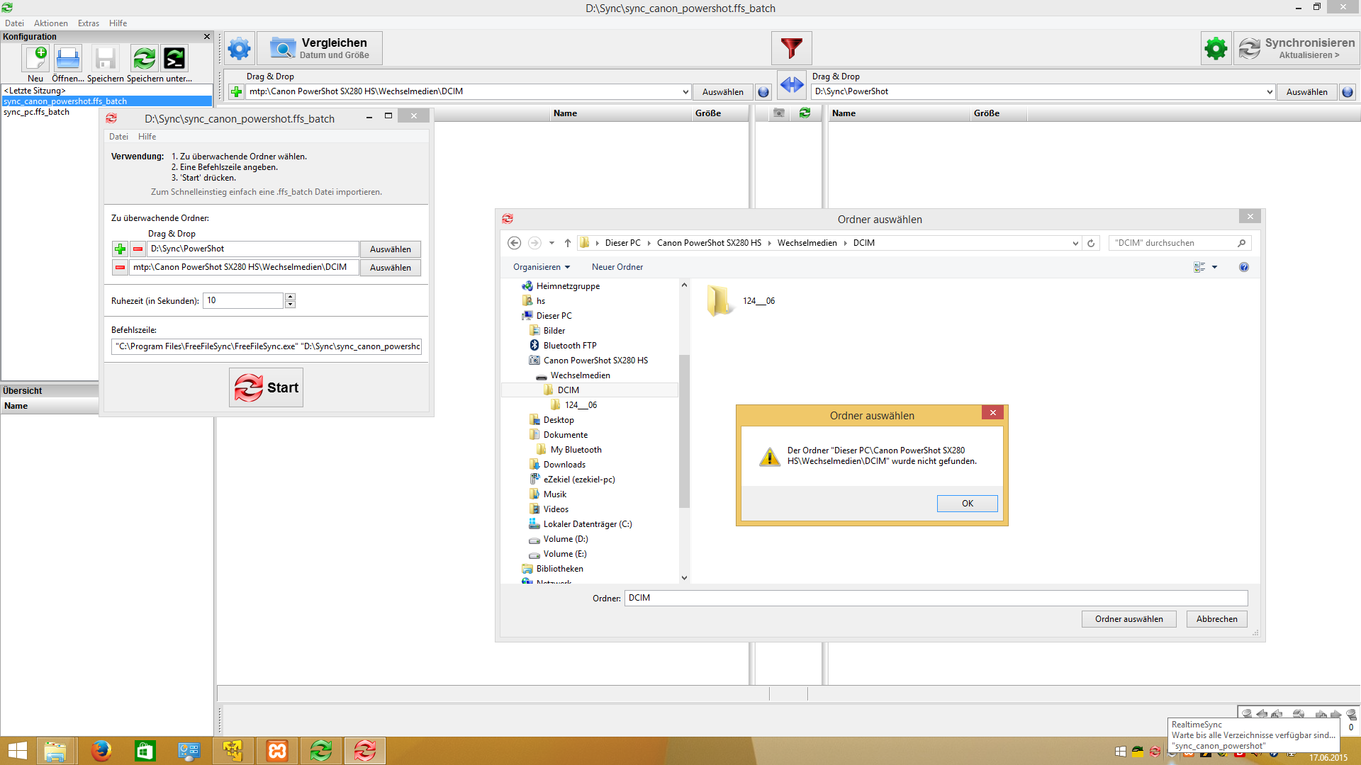
Task: Open Extras menu in FreeFileSync
Action: [x=89, y=23]
